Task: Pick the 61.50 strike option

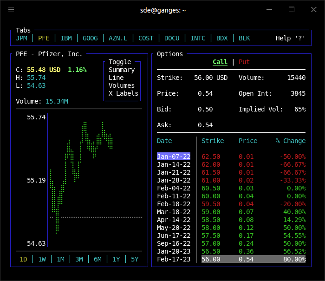Action: pyautogui.click(x=253, y=172)
